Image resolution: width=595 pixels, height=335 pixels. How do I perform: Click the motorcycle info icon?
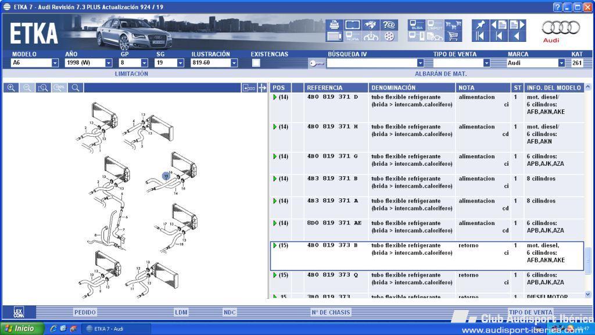click(x=371, y=37)
